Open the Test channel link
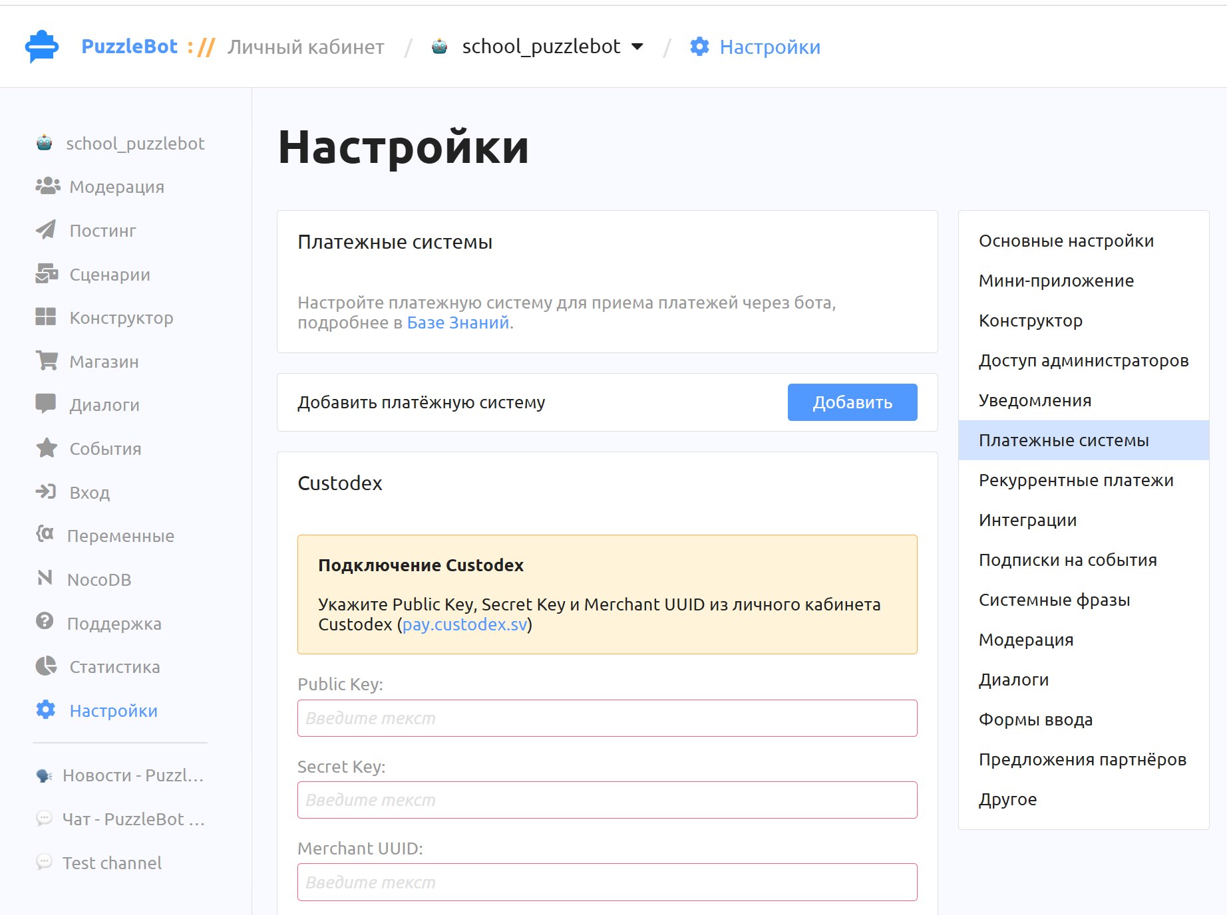The width and height of the screenshot is (1227, 915). tap(112, 863)
